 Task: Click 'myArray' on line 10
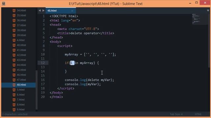click(x=72, y=54)
